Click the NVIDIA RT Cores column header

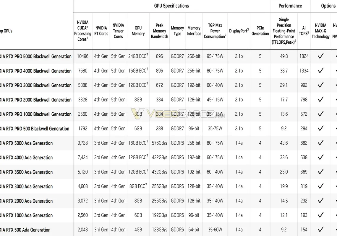(x=101, y=31)
